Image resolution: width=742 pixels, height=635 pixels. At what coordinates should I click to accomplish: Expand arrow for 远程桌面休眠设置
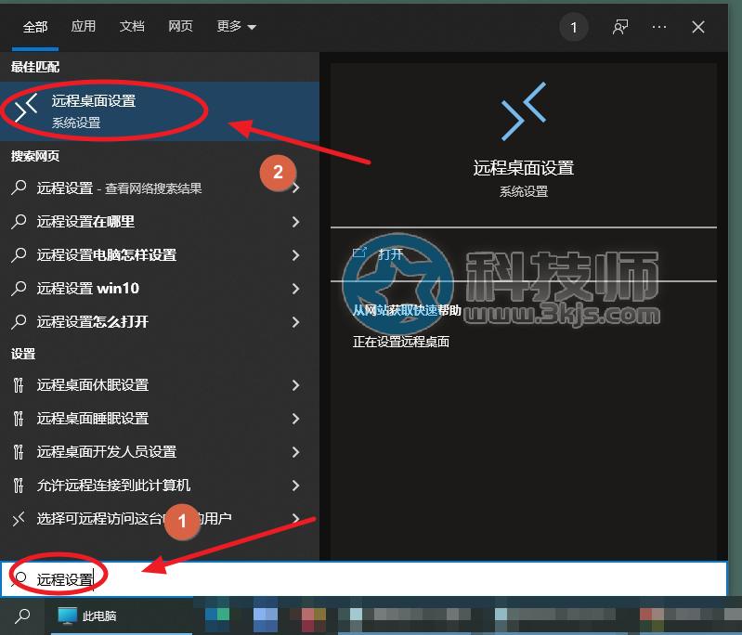pos(295,385)
